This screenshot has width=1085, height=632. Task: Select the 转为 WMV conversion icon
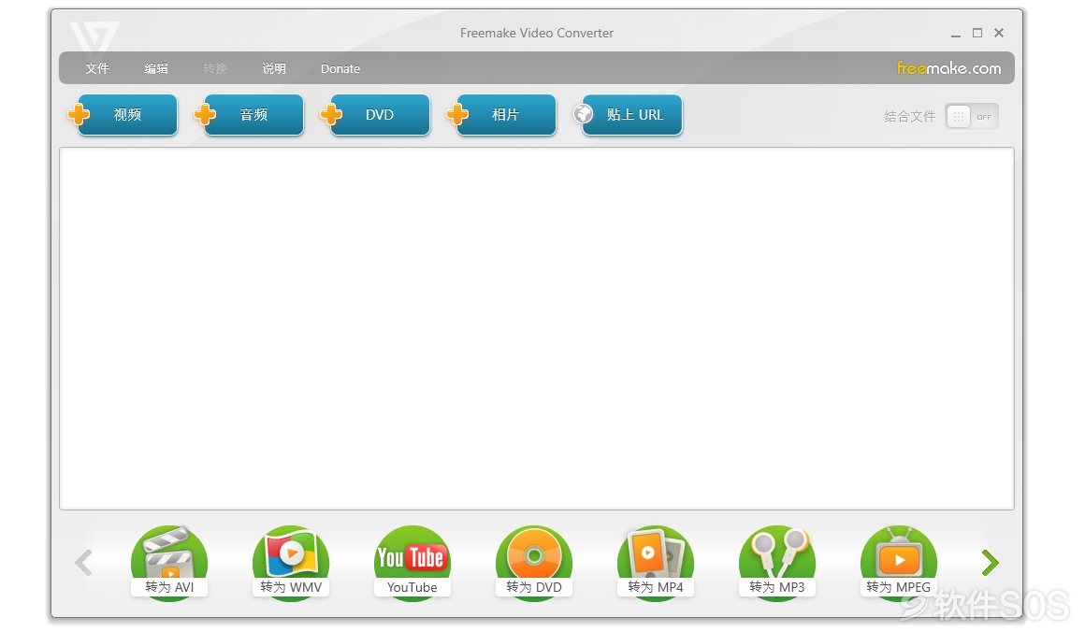pyautogui.click(x=291, y=563)
